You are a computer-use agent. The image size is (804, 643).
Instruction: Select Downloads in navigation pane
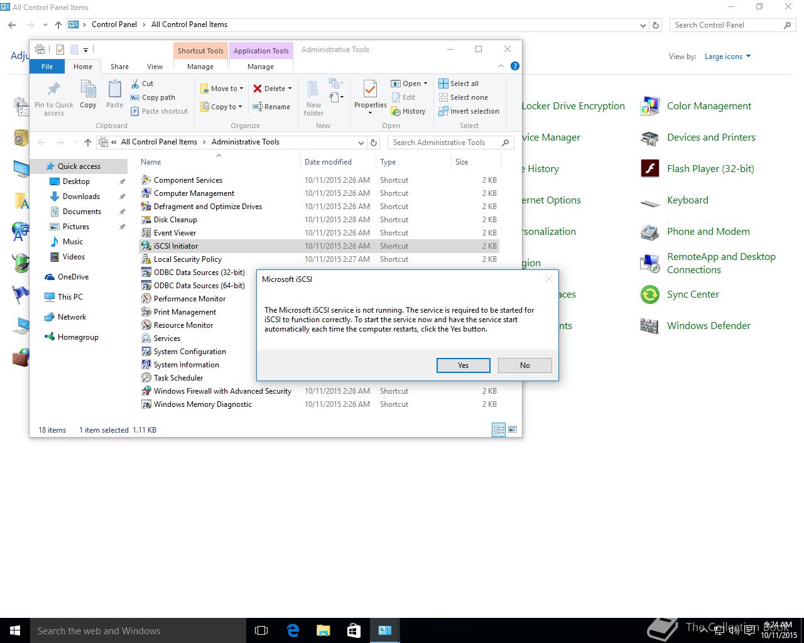tap(81, 197)
